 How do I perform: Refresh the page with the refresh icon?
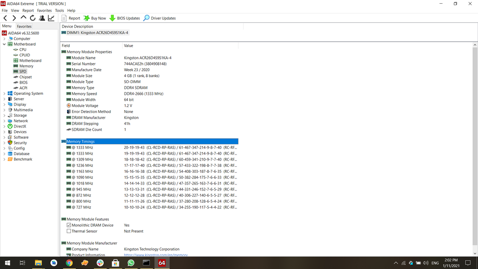coord(33,18)
